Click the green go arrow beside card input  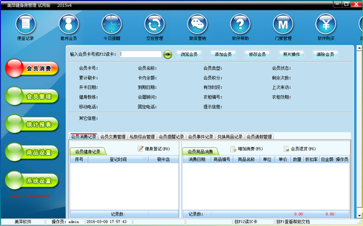click(168, 54)
